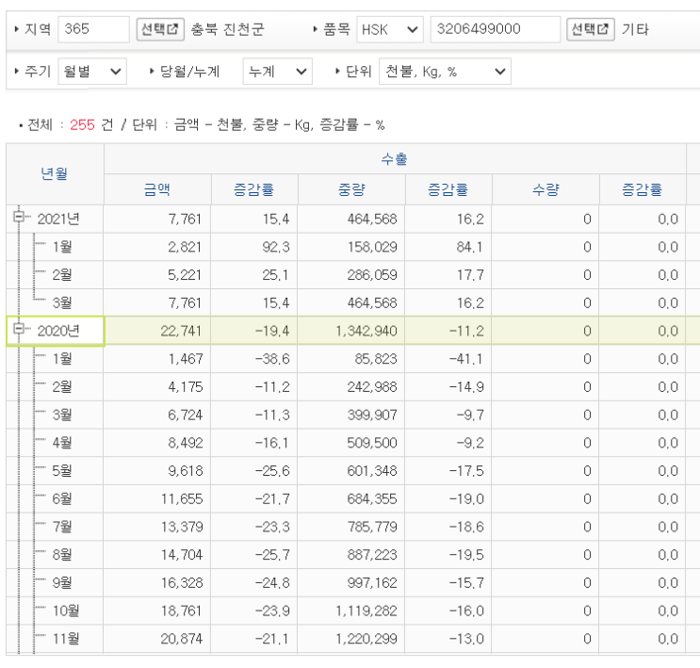Click the 증감률 header next to 수량
This screenshot has width=700, height=668.
point(643,189)
